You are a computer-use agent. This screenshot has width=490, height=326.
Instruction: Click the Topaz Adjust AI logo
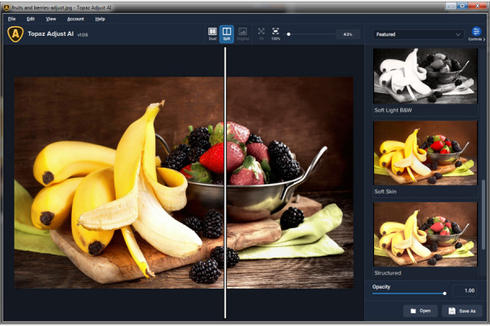point(16,34)
